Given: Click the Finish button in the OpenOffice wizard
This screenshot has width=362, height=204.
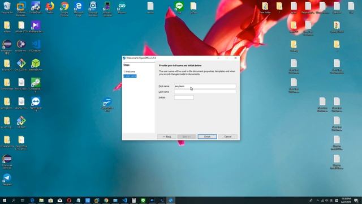Looking at the screenshot, I should click(x=207, y=137).
